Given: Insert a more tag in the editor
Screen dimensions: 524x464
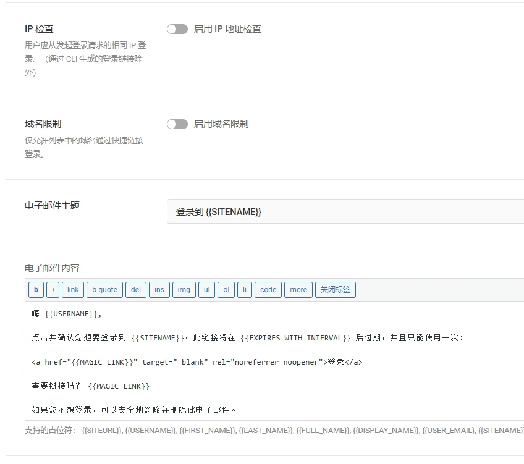Looking at the screenshot, I should click(298, 289).
